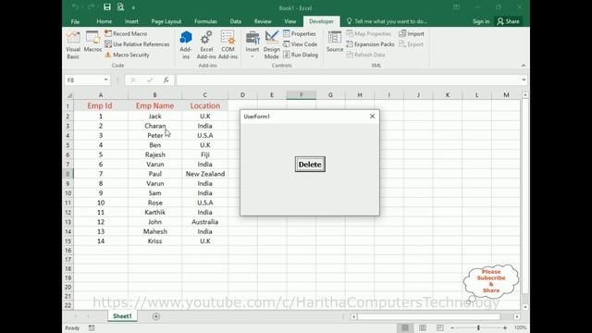Click Print Preview icon in quick access toolbar
Screen dimensions: 592x333
click(120, 7)
